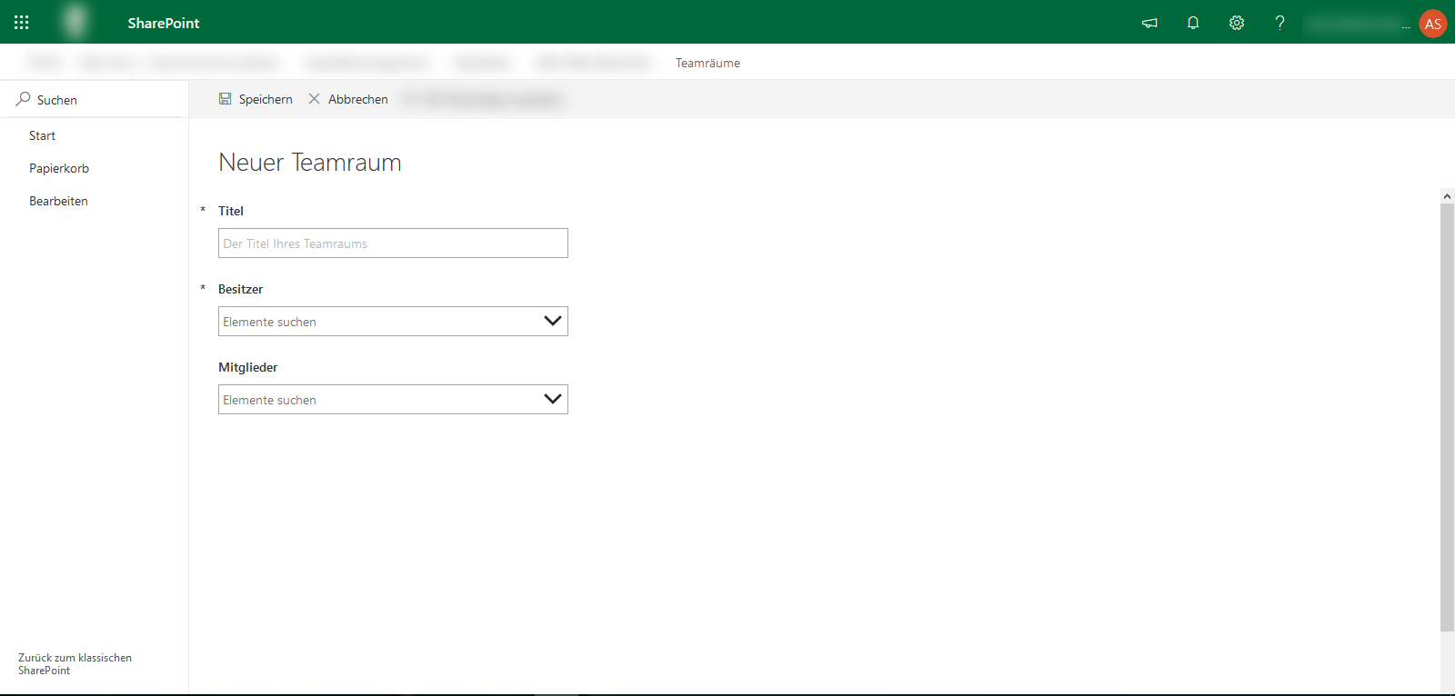Click the SharePoint header title
The width and height of the screenshot is (1455, 696).
pos(164,24)
